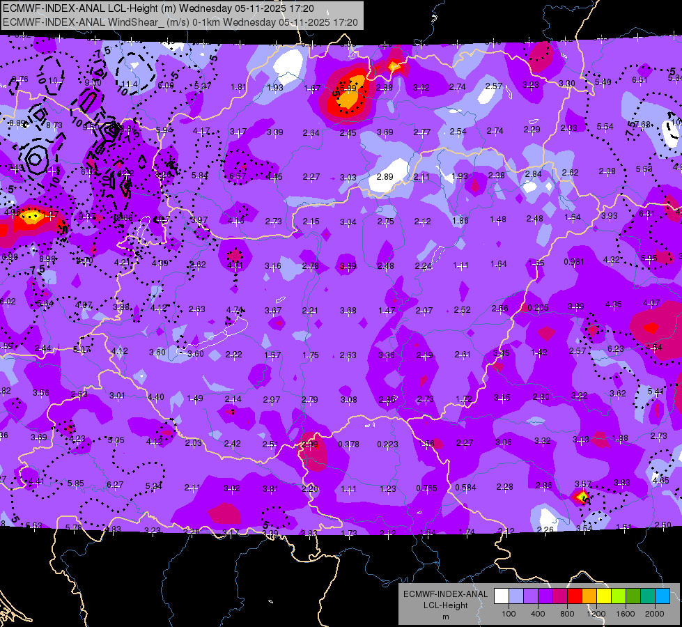
Task: Click the grid value 4.40
Action: pyautogui.click(x=156, y=397)
